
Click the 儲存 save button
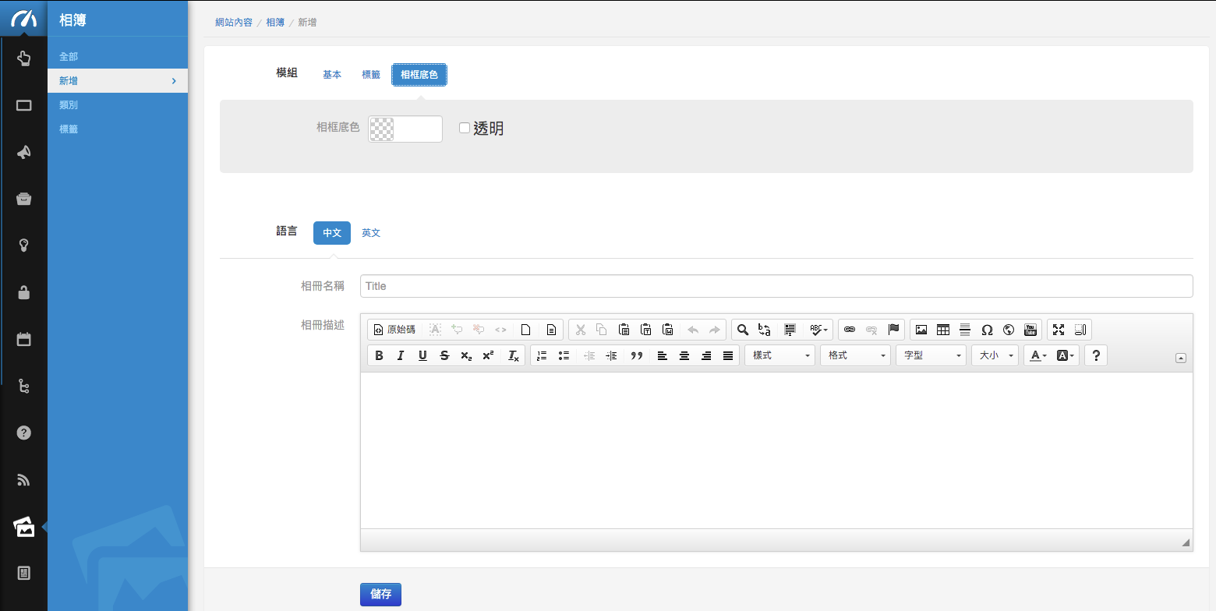[x=380, y=594]
